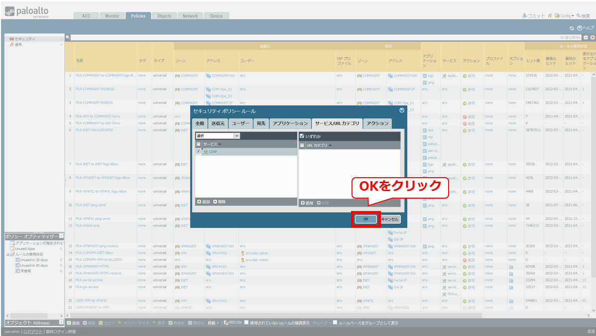Open the ユーザー tab in the dialog

tap(240, 123)
